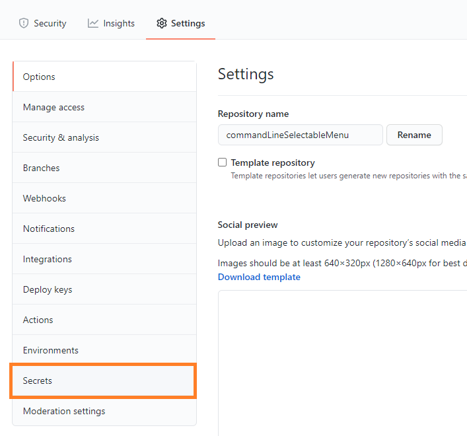Open Webhooks in the sidebar
Viewport: 467px width, 436px height.
pyautogui.click(x=44, y=198)
